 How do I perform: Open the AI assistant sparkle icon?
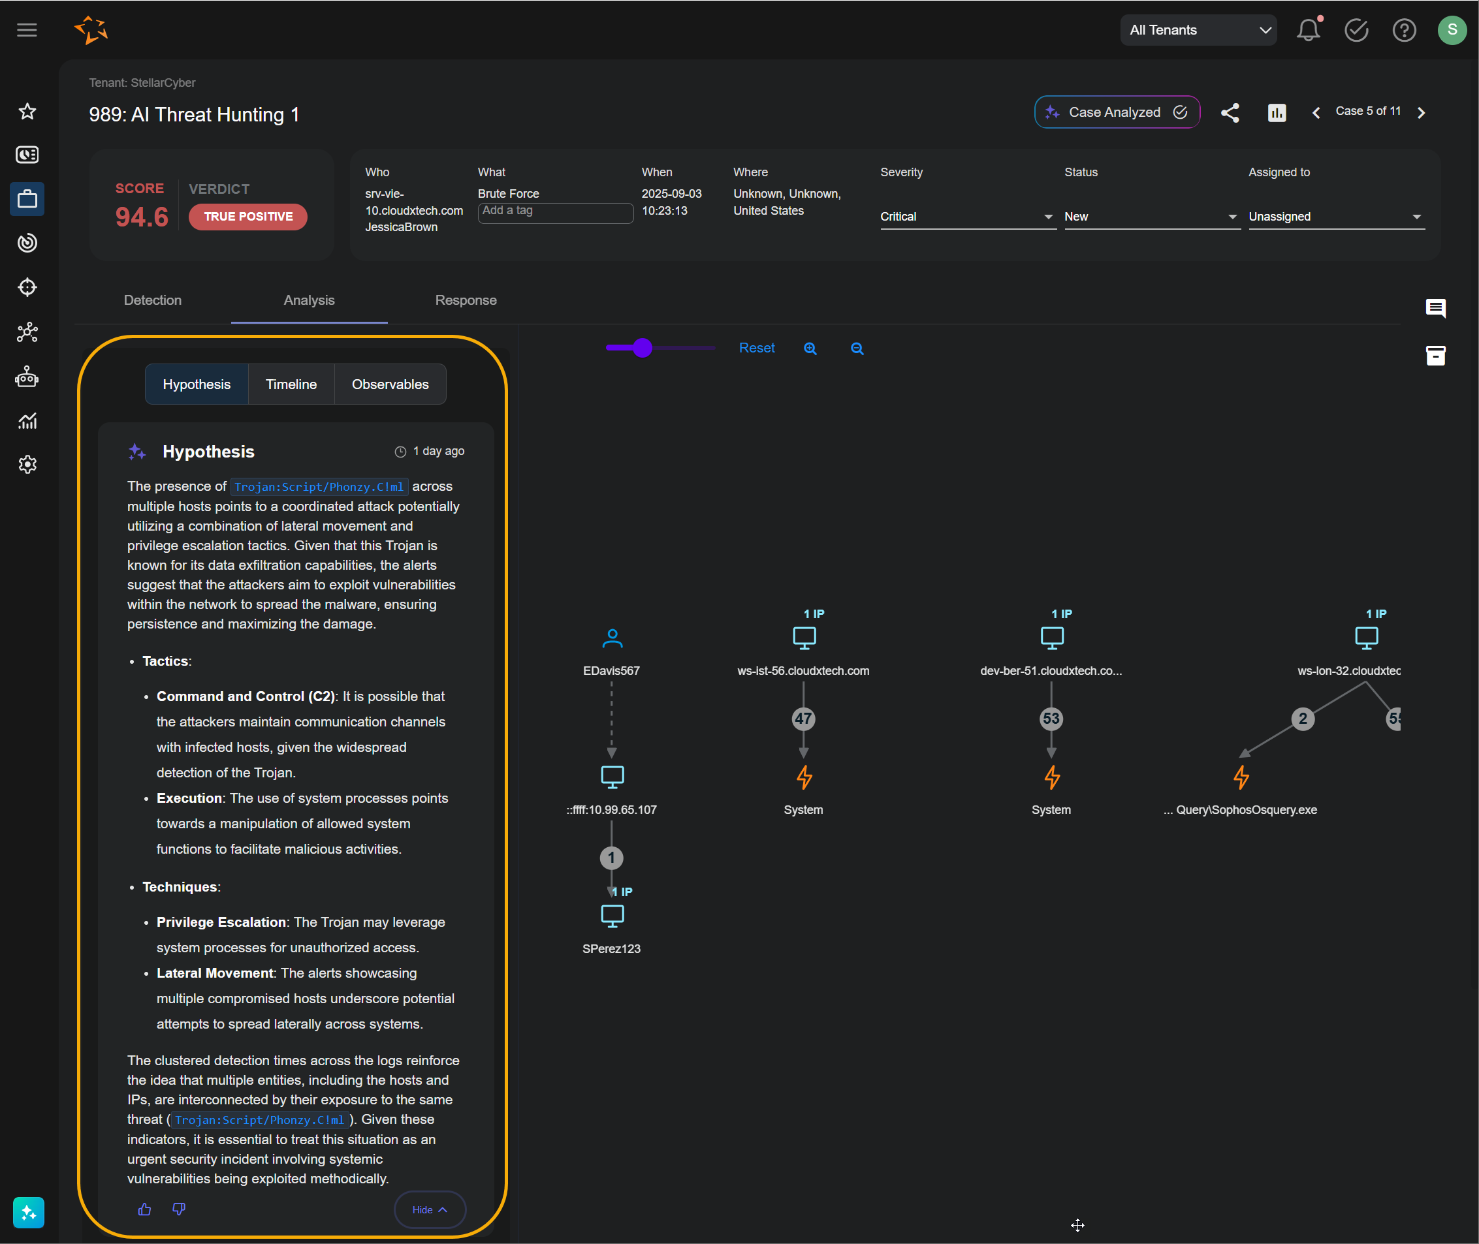tap(28, 1212)
